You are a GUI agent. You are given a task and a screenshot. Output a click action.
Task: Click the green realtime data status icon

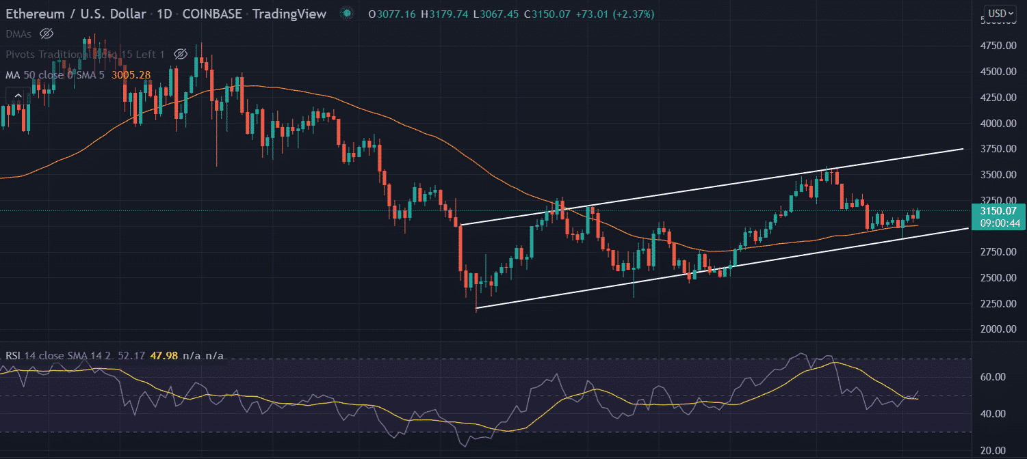coord(346,13)
